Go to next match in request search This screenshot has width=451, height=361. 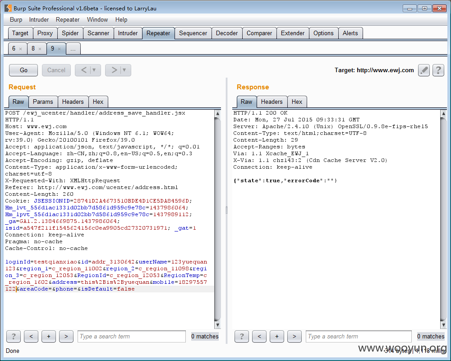[66, 336]
